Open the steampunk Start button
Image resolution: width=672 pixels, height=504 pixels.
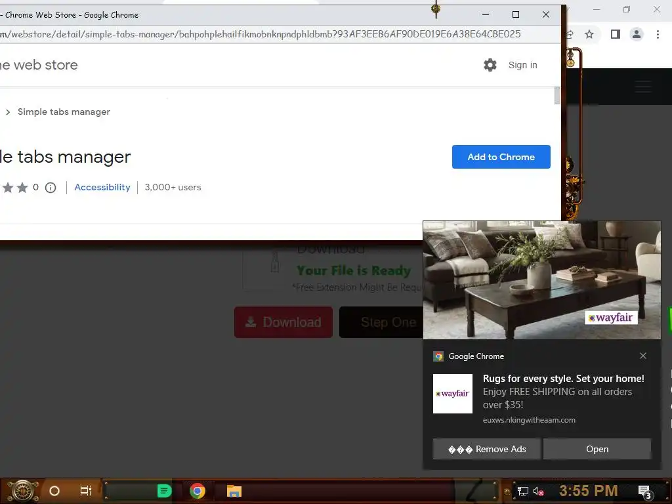pos(22,491)
